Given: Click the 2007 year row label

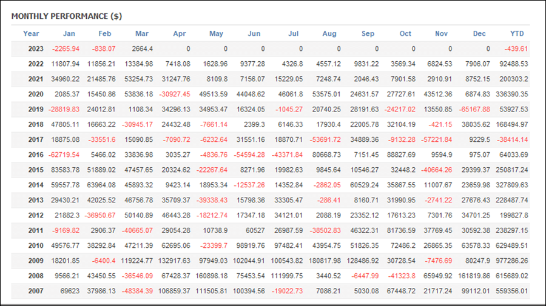Looking at the screenshot, I should click(x=36, y=291).
